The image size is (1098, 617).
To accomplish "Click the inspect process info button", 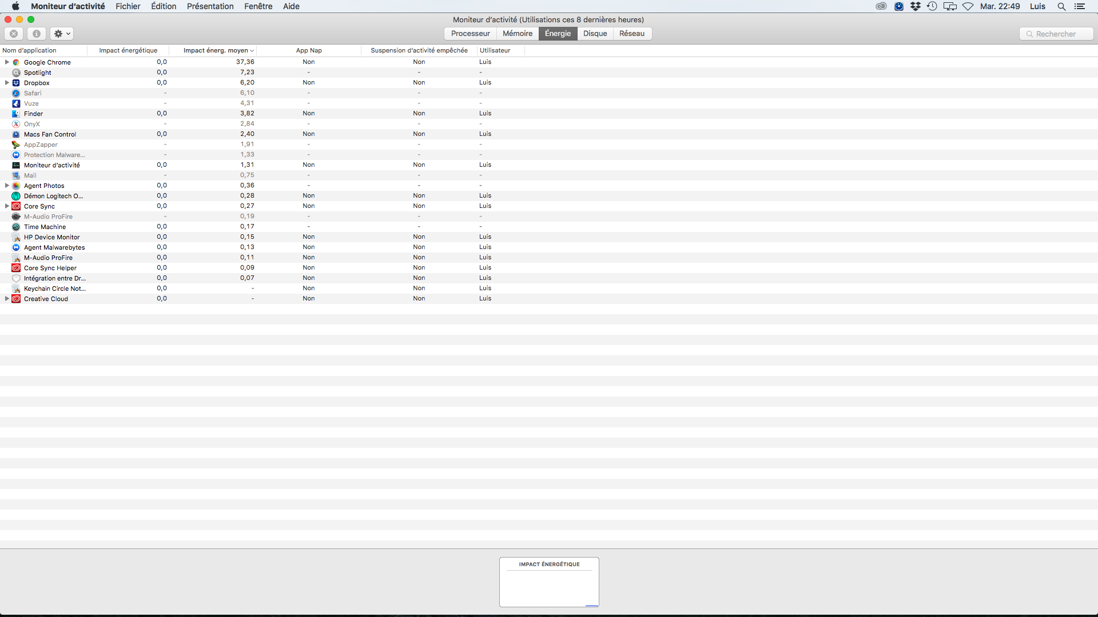I will (37, 34).
